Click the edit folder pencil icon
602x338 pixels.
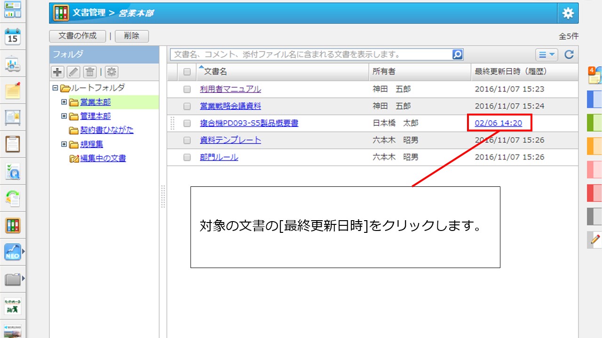tap(73, 72)
